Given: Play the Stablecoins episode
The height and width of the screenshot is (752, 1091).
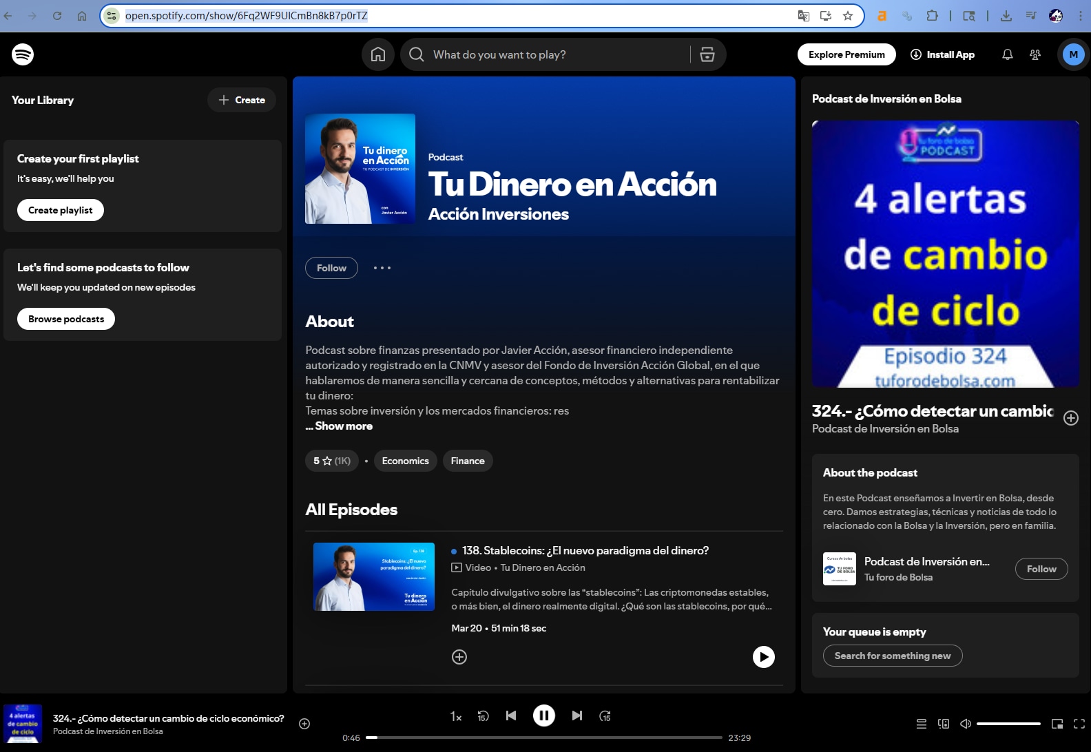Looking at the screenshot, I should pyautogui.click(x=764, y=657).
